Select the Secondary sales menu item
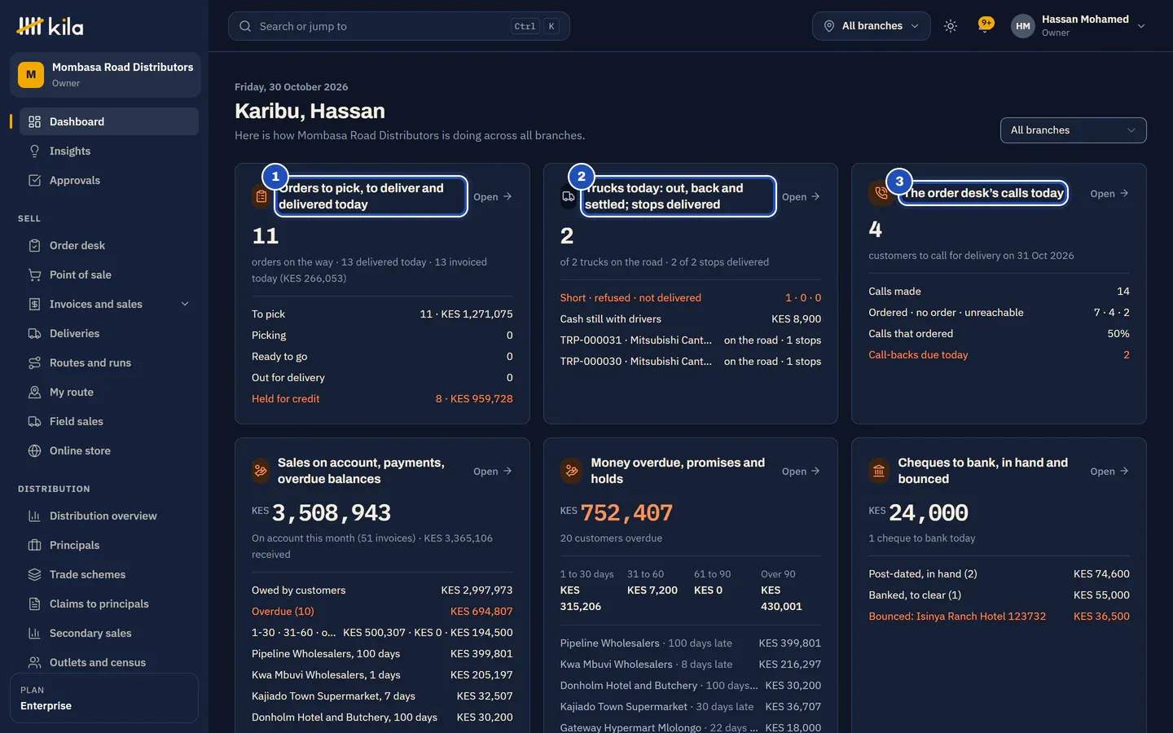1173x733 pixels. [109, 633]
